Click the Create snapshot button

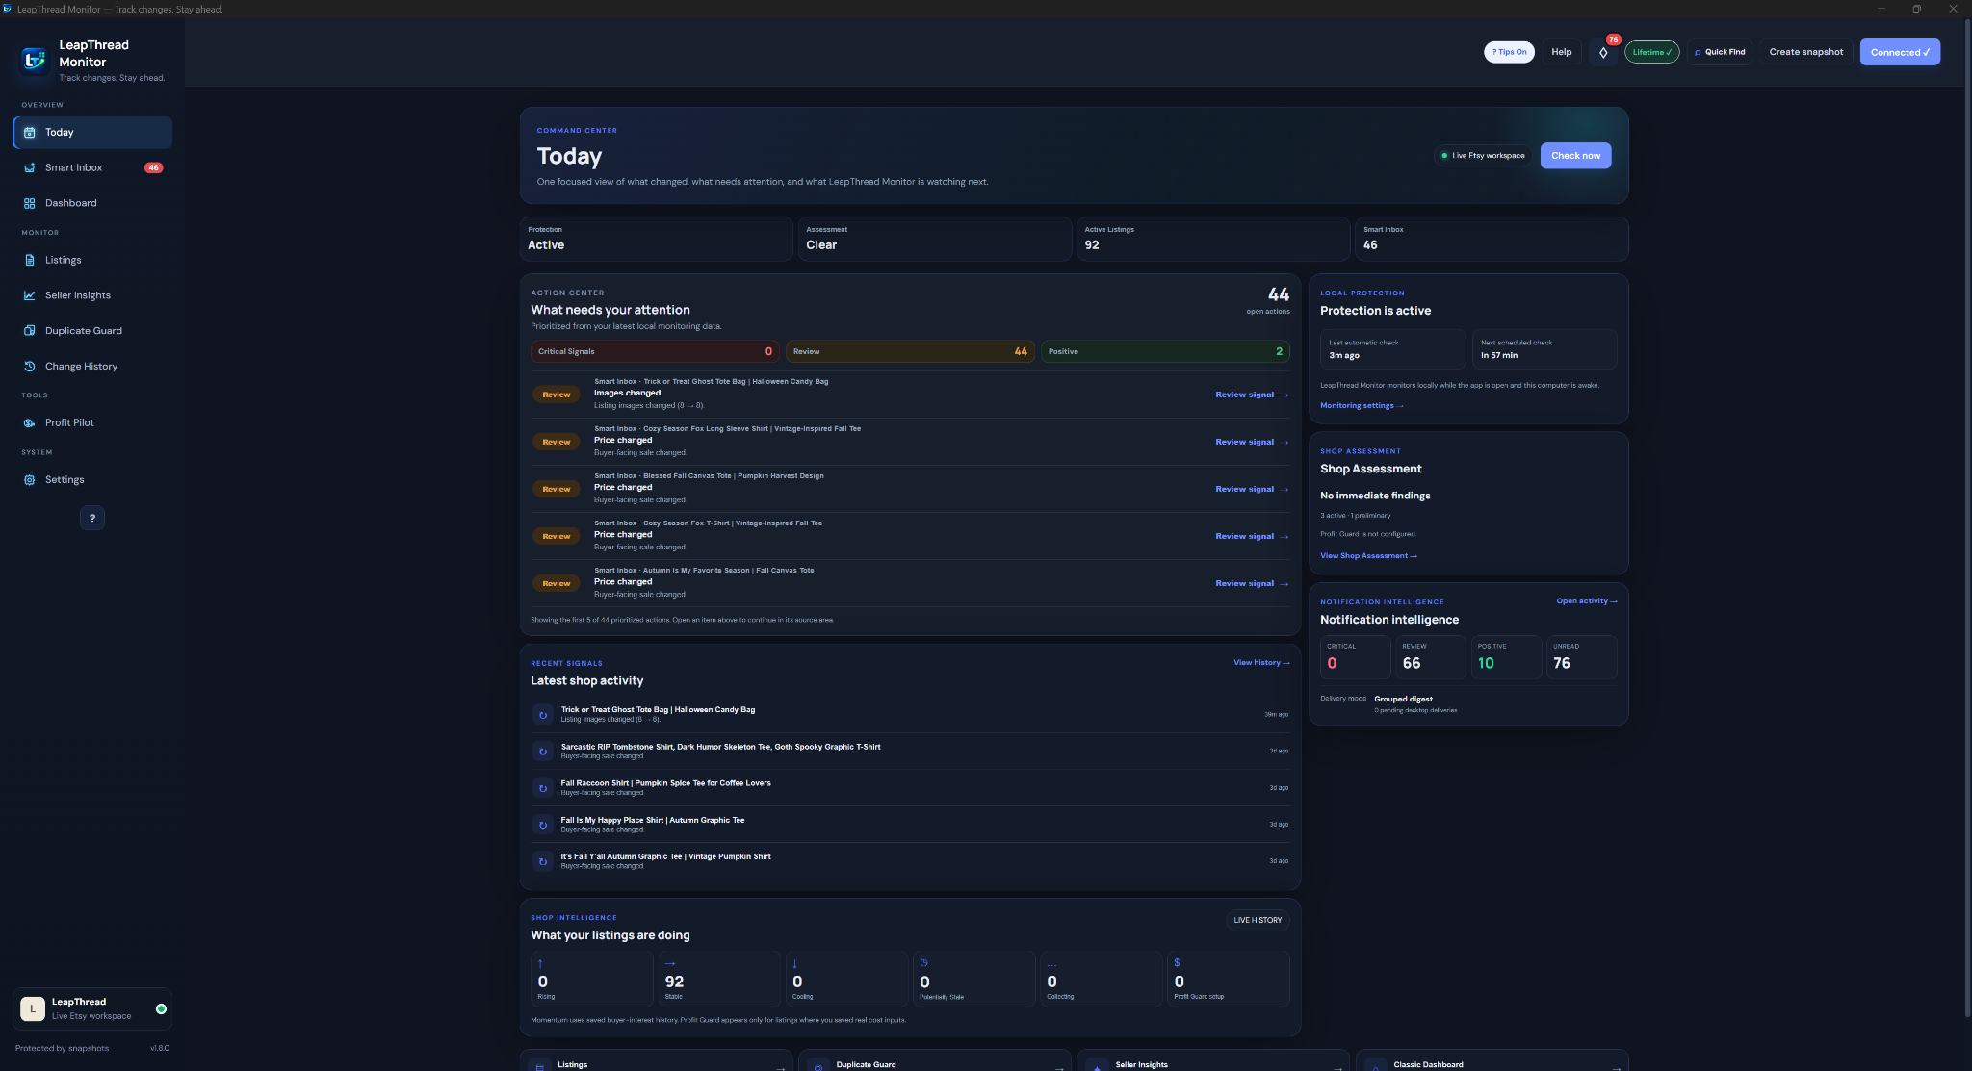pos(1805,52)
